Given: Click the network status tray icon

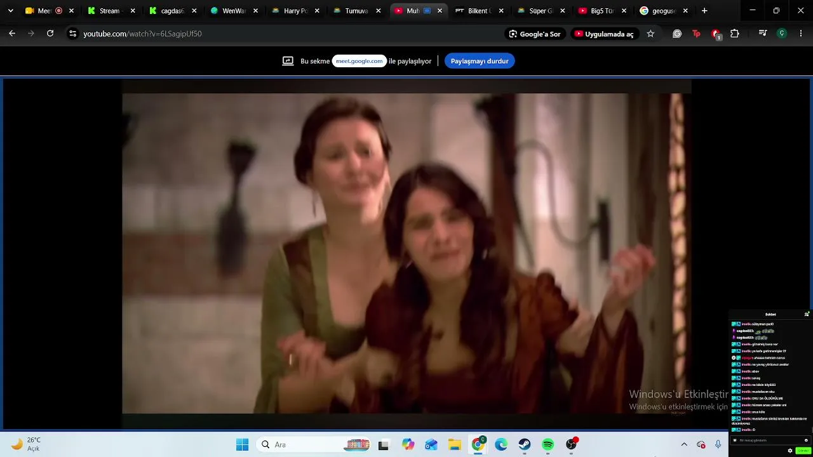Looking at the screenshot, I should click(701, 445).
